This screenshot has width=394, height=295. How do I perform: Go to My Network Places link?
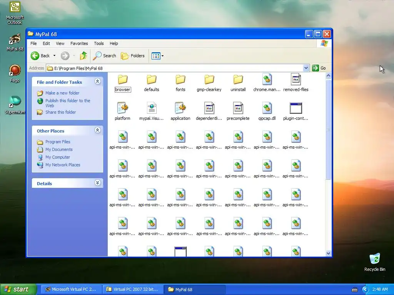point(63,165)
